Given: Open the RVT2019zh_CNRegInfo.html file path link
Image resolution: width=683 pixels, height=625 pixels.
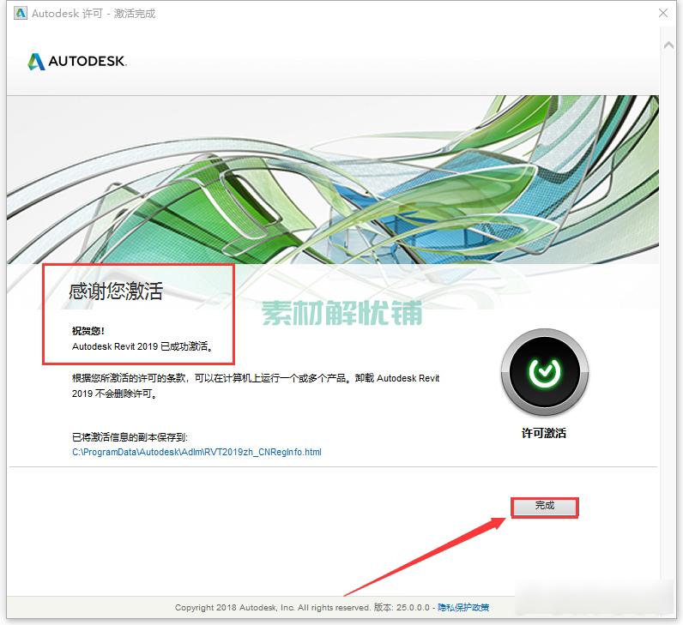Looking at the screenshot, I should pos(196,452).
